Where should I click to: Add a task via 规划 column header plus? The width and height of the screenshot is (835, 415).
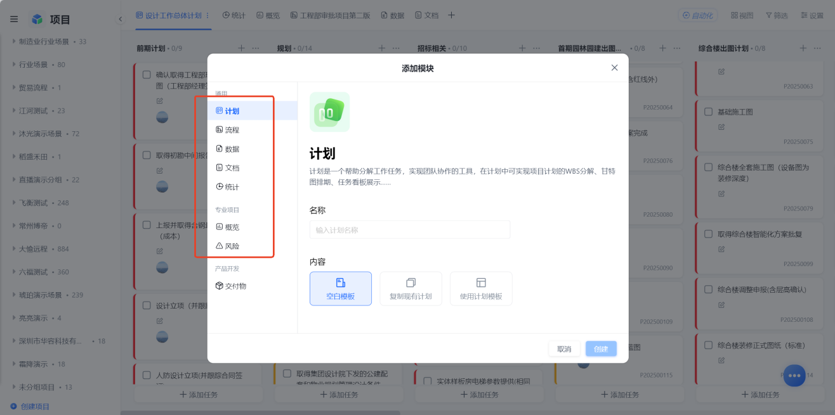click(x=381, y=48)
